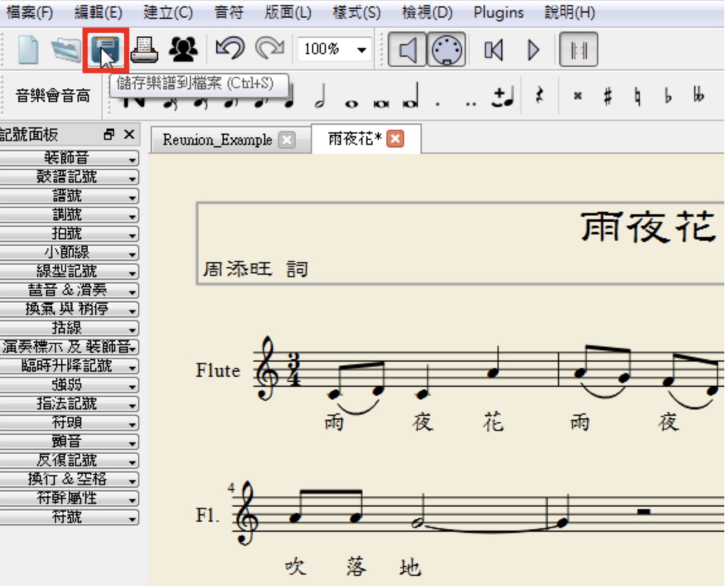Save the score with the floppy disk icon
The width and height of the screenshot is (725, 586).
coord(106,50)
